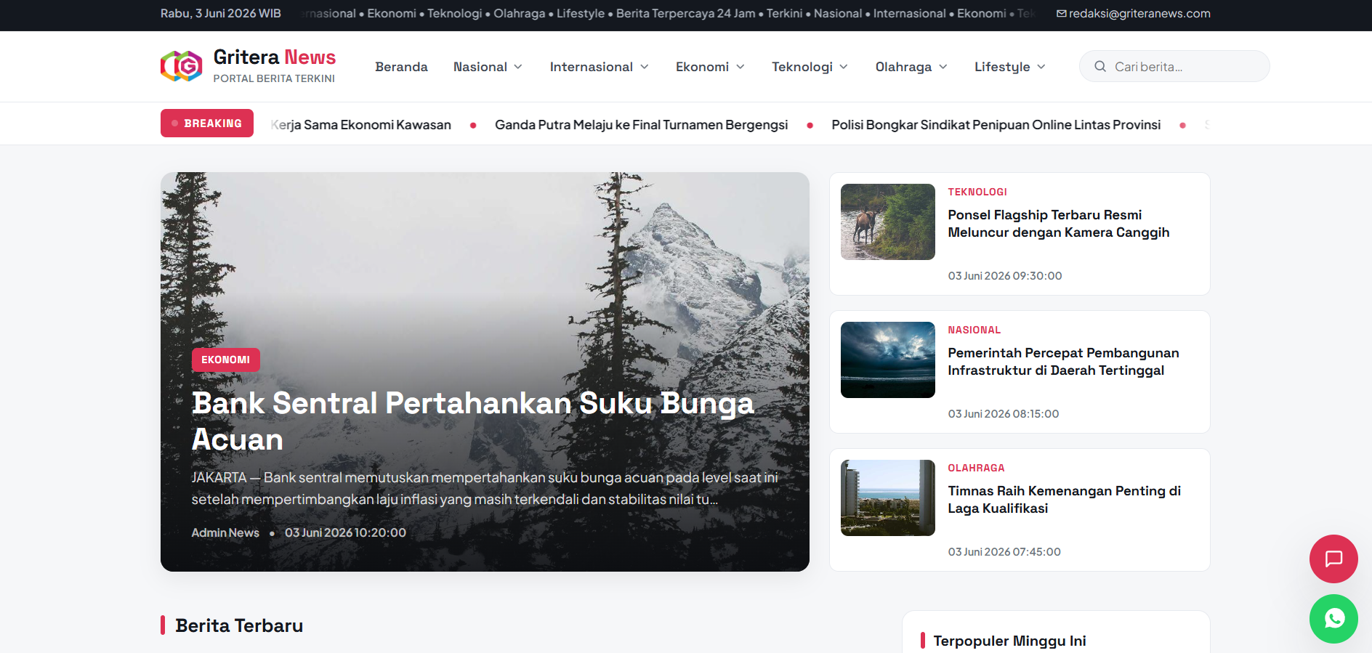The width and height of the screenshot is (1372, 653).
Task: Click the Berita Terbaru section heading
Action: 239,625
